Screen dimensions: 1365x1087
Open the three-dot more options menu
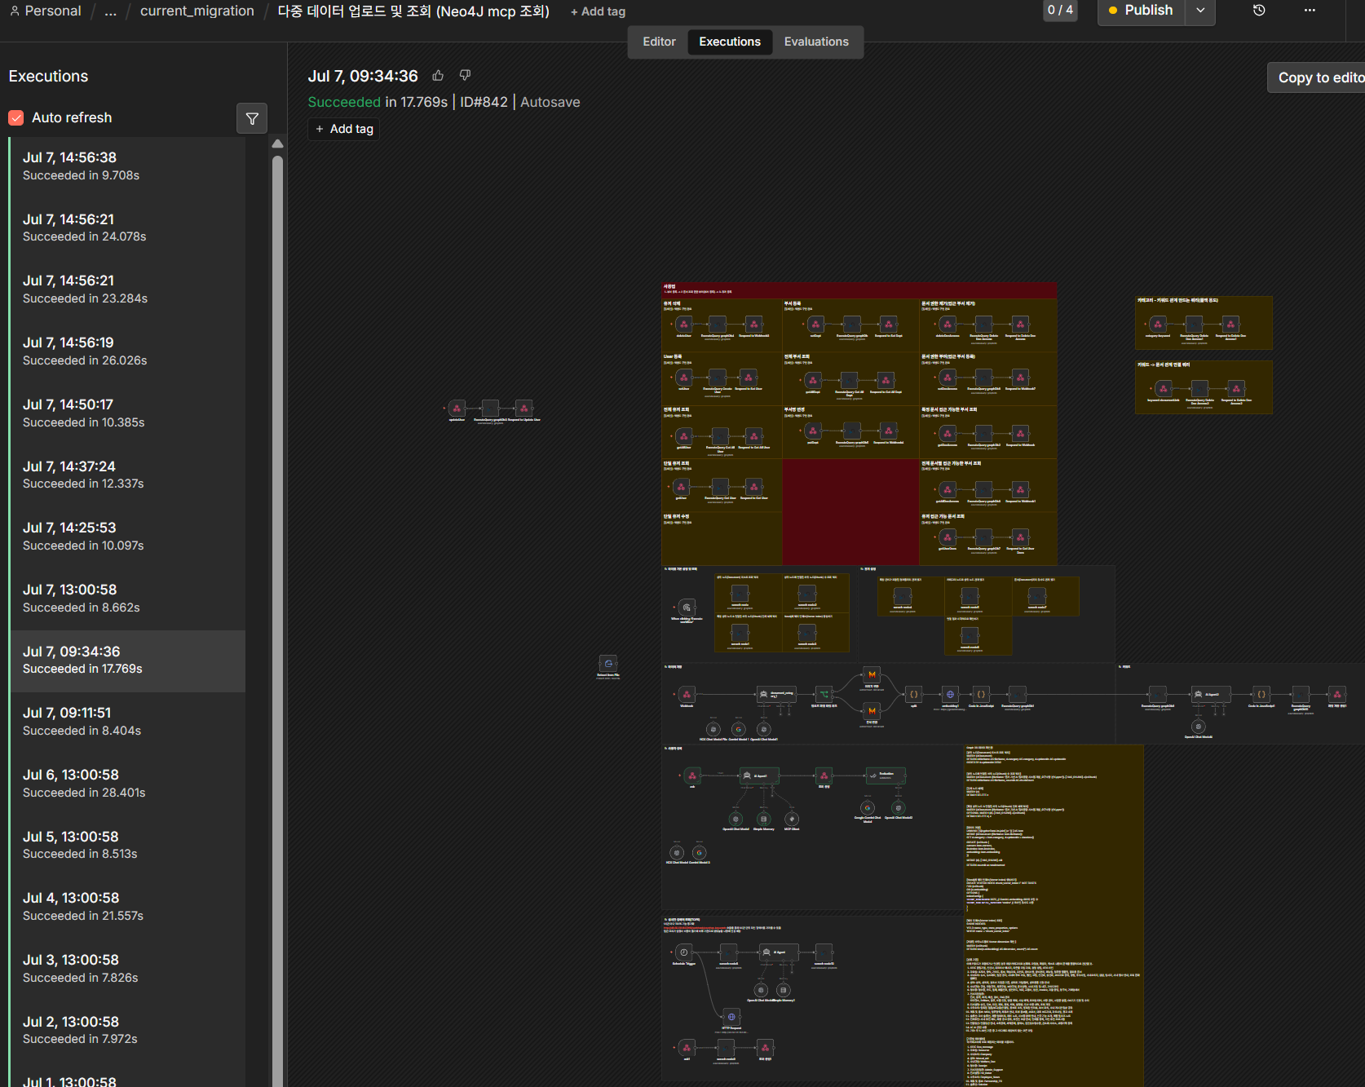(x=1310, y=11)
